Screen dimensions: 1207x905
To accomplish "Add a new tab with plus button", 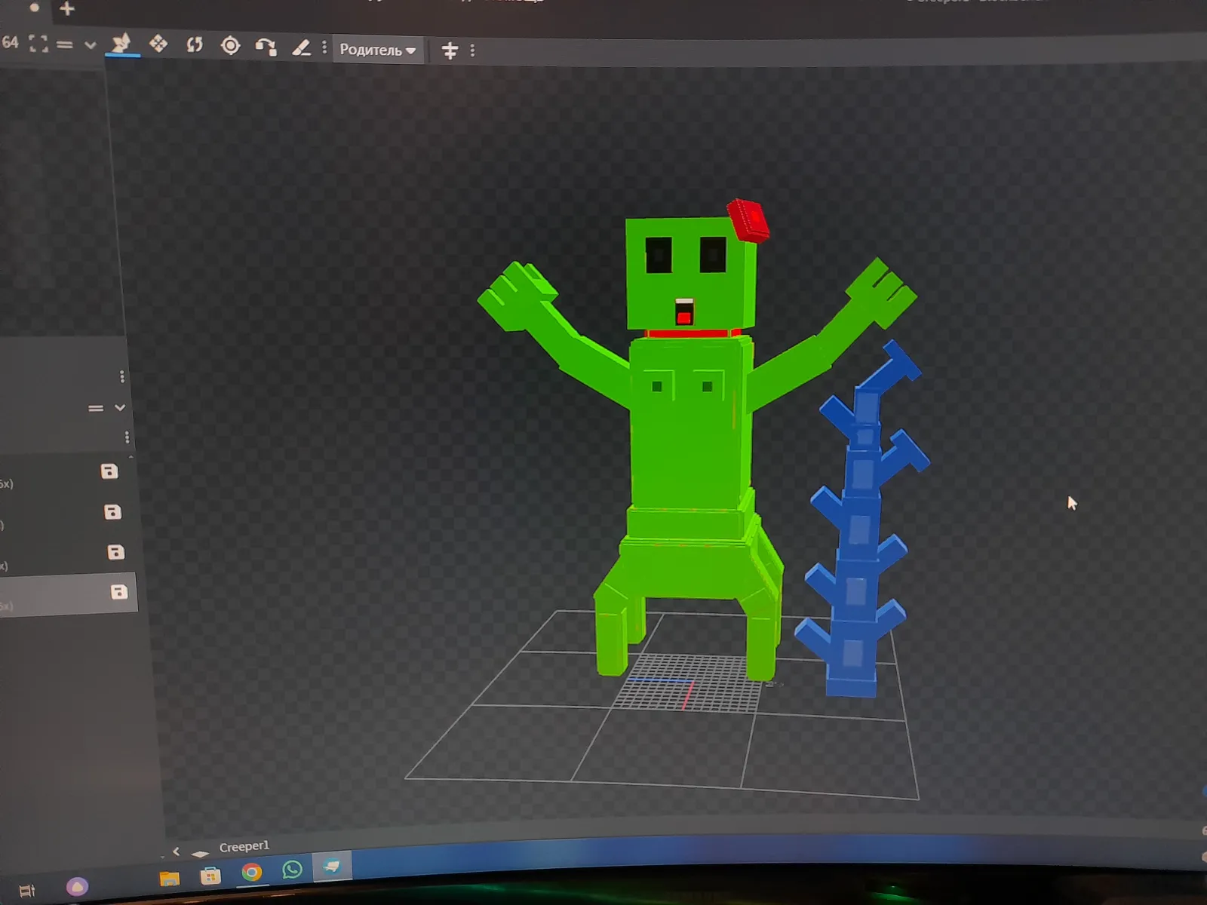I will coord(67,9).
